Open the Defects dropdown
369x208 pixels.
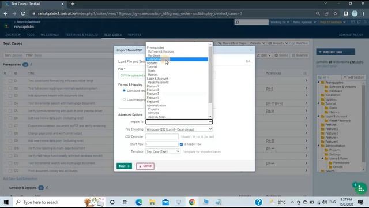pos(257,43)
